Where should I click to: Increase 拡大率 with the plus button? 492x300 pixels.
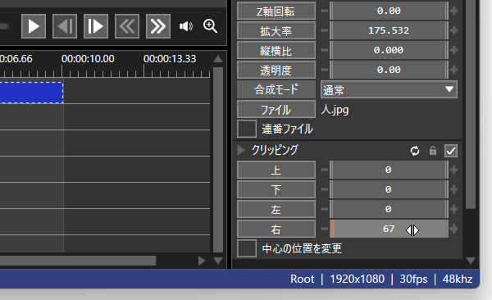(x=453, y=30)
